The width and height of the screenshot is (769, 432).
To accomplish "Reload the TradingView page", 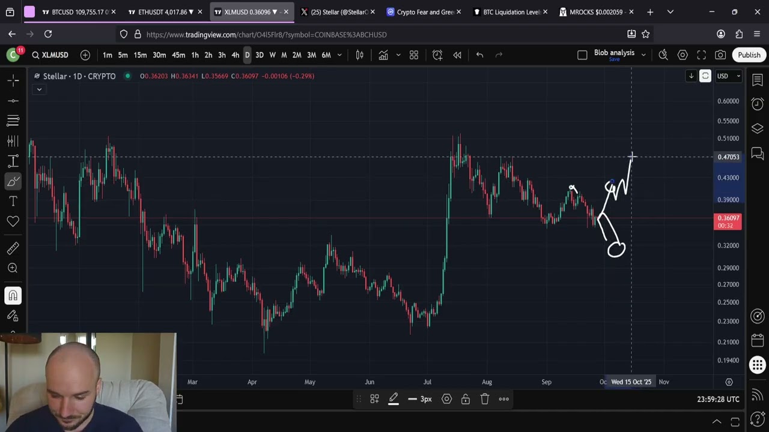I will click(48, 34).
